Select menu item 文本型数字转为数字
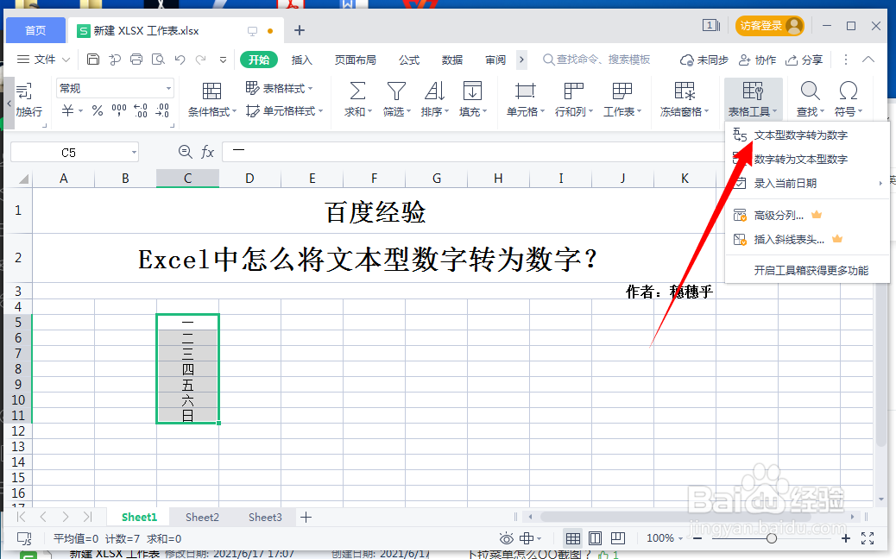Screen dimensions: 896x559 click(807, 135)
